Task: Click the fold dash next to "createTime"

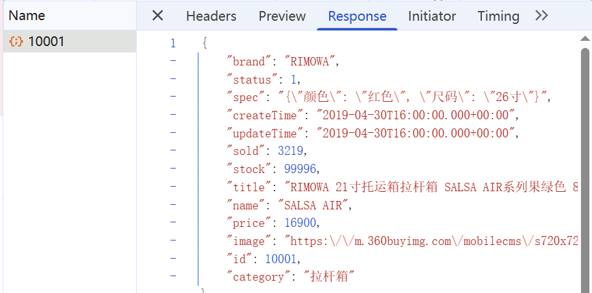Action: 173,115
